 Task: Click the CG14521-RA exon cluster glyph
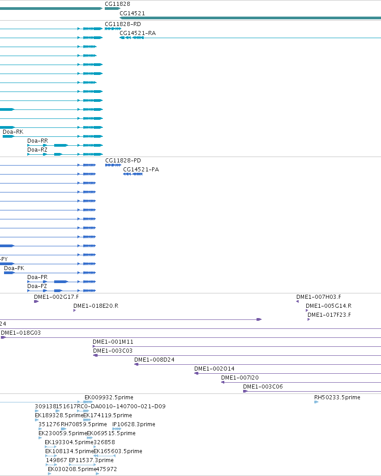point(132,38)
